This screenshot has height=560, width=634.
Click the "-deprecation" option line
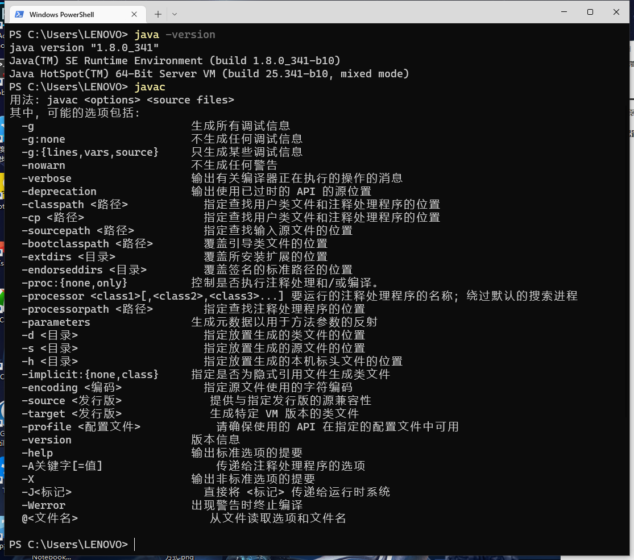coord(59,191)
